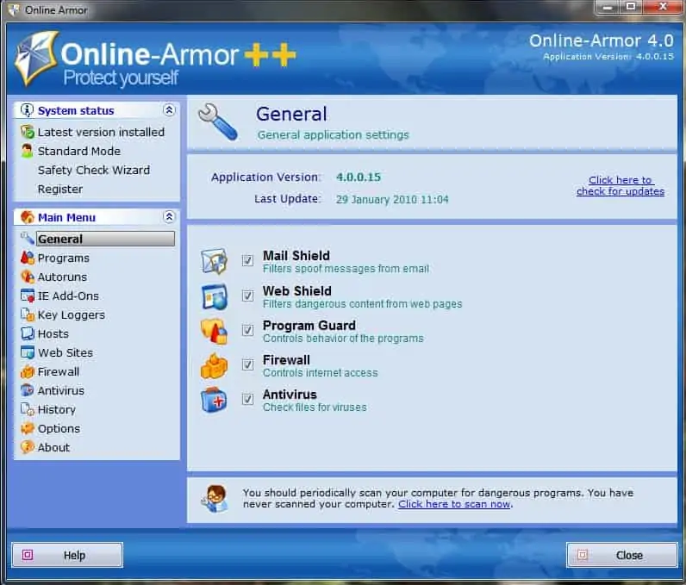Click the System status info icon
Image resolution: width=686 pixels, height=585 pixels.
pyautogui.click(x=27, y=110)
